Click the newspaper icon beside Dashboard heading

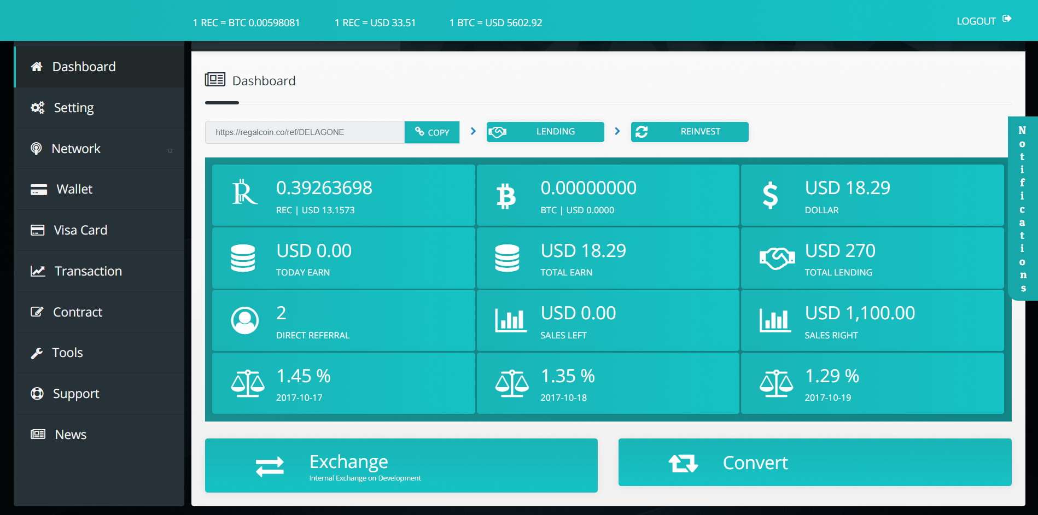pos(215,80)
